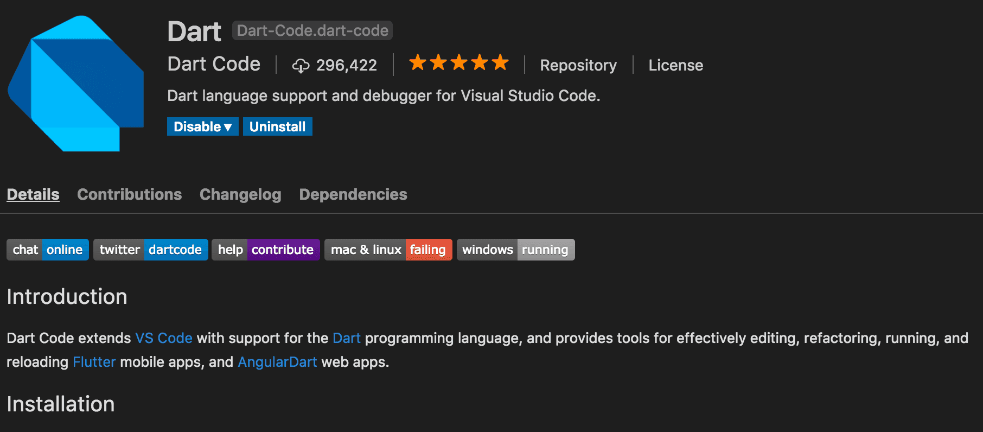Click the help contribute badge
The image size is (983, 432).
266,250
